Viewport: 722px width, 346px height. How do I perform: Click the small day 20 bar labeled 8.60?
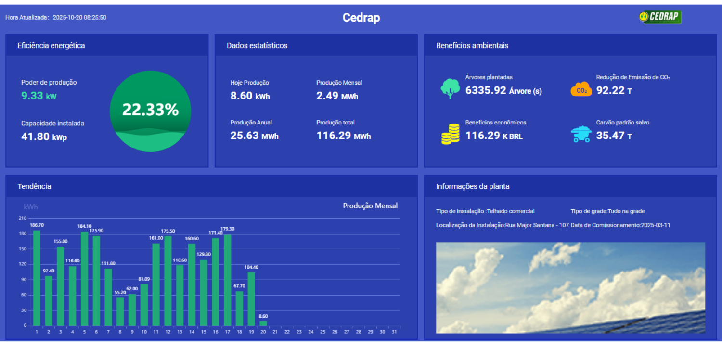tap(263, 323)
